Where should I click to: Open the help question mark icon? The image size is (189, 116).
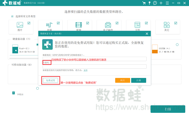coord(155,3)
